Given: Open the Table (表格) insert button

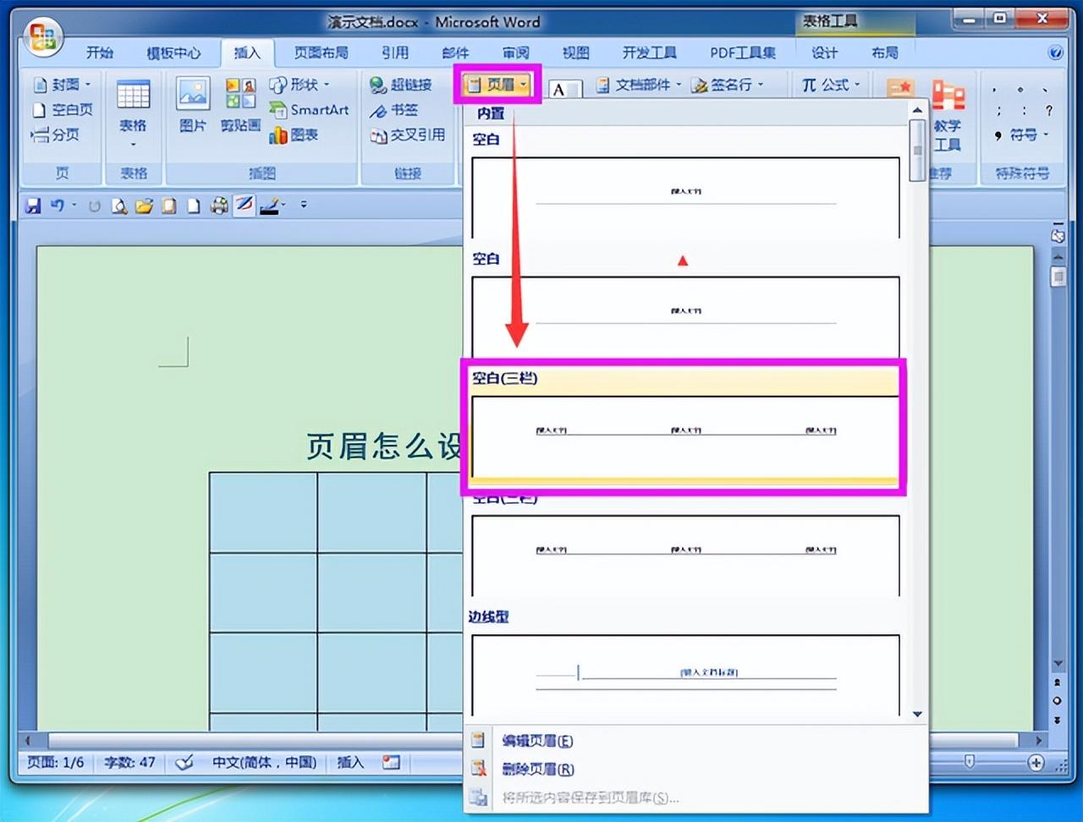Looking at the screenshot, I should point(133,113).
